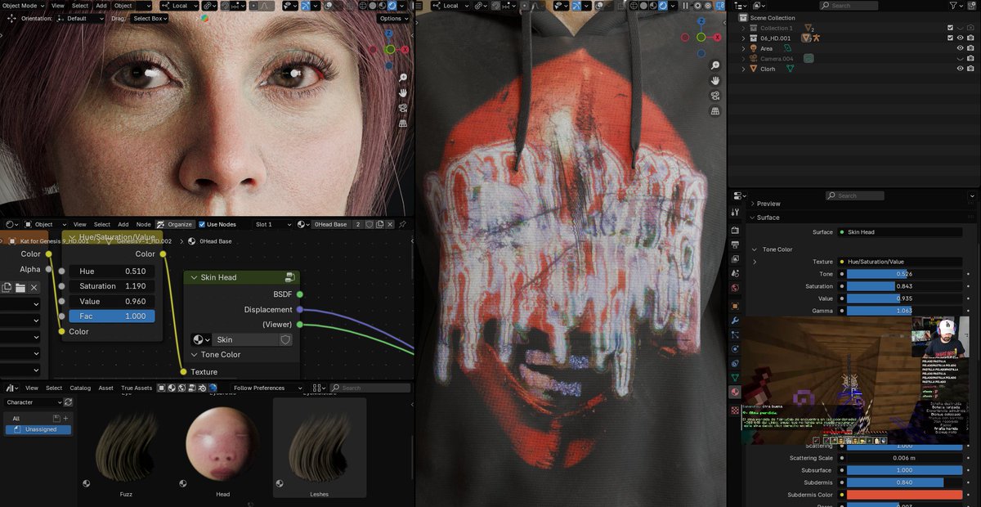Image resolution: width=981 pixels, height=507 pixels.
Task: Toggle camera view gizmo in left viewport
Action: 403,108
